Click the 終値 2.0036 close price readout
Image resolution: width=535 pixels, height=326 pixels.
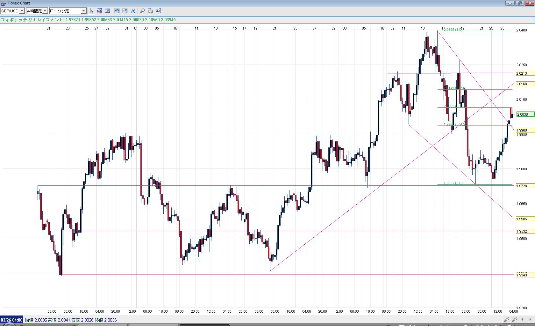(106, 320)
